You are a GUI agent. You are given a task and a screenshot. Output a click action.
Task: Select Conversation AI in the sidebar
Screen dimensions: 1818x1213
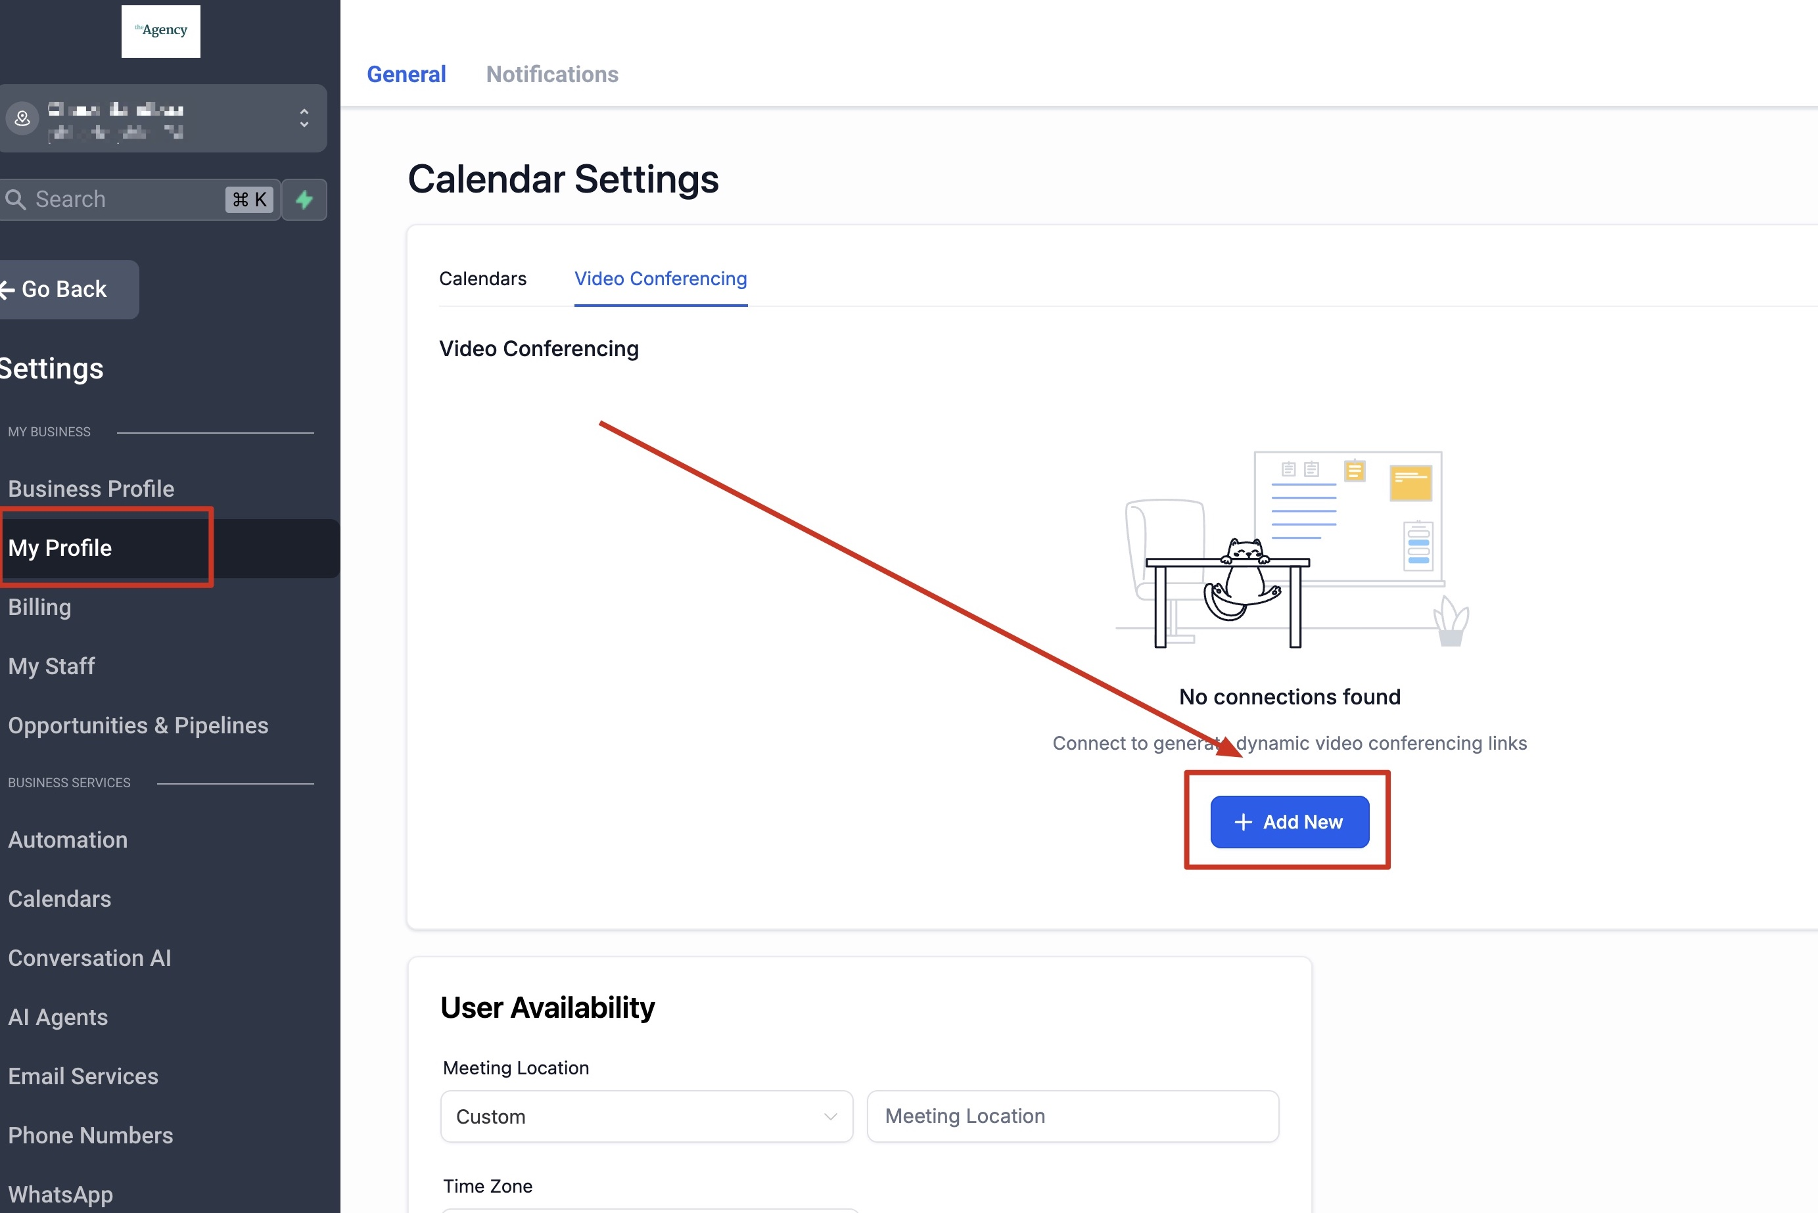tap(90, 957)
